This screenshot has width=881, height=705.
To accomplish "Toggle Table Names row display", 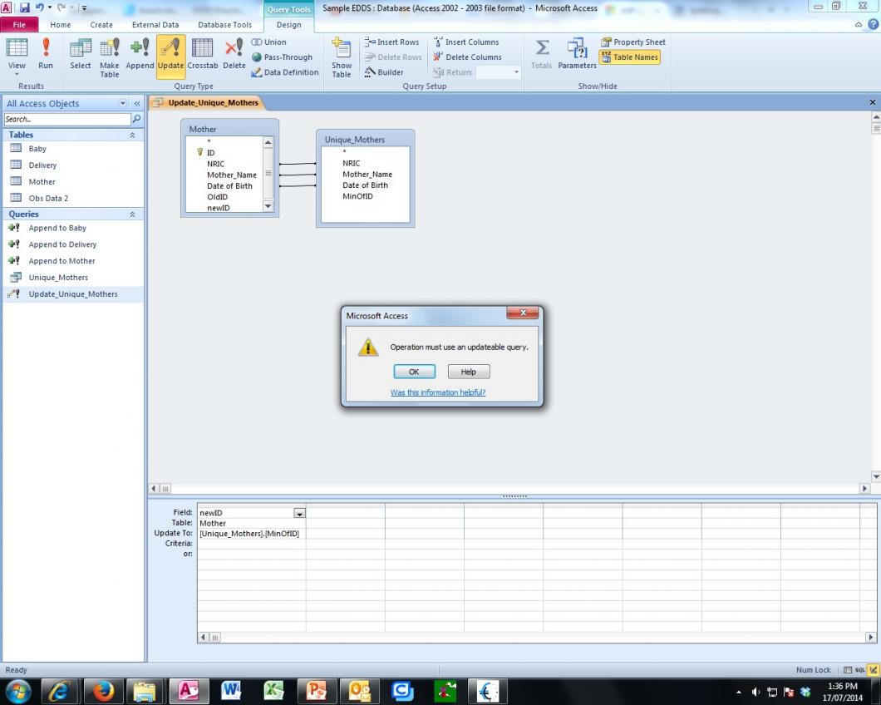I will [x=629, y=57].
